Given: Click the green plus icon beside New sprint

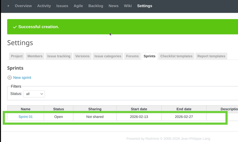Looking at the screenshot, I should 10,78.
